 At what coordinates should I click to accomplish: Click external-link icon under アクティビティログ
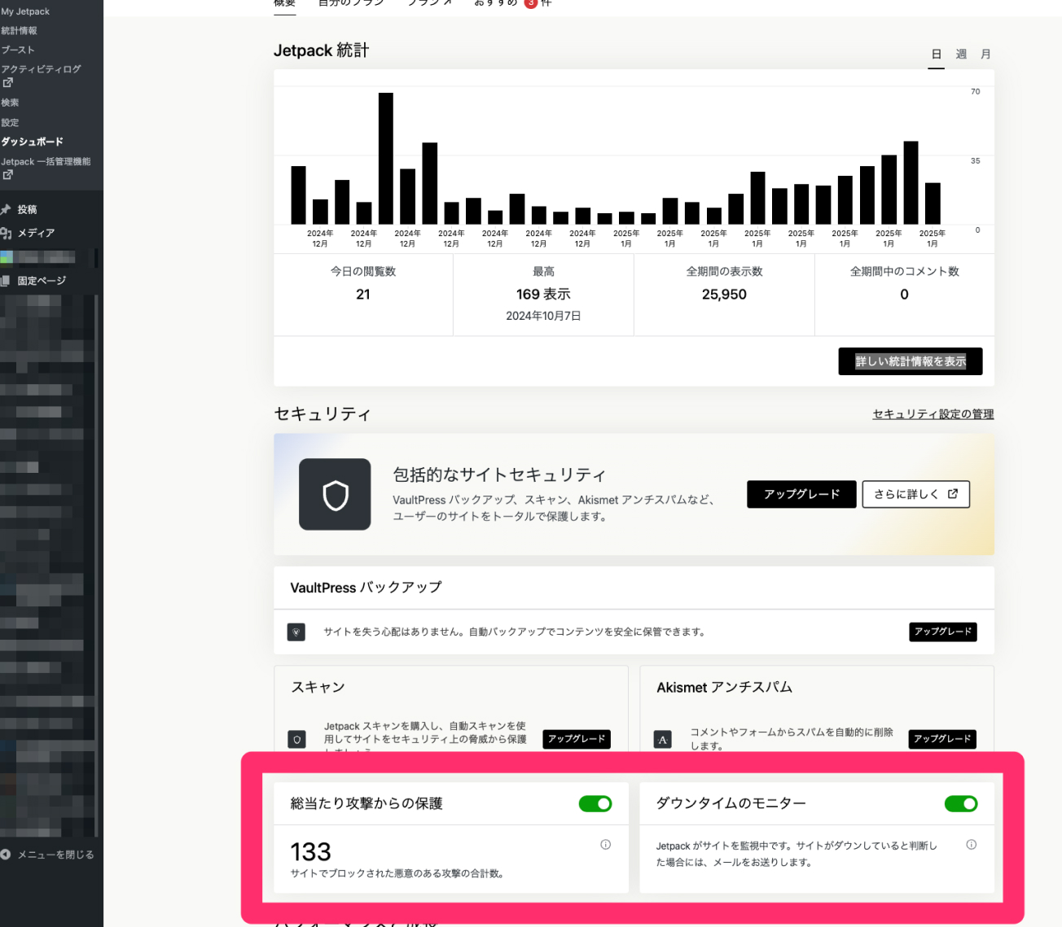click(x=7, y=82)
